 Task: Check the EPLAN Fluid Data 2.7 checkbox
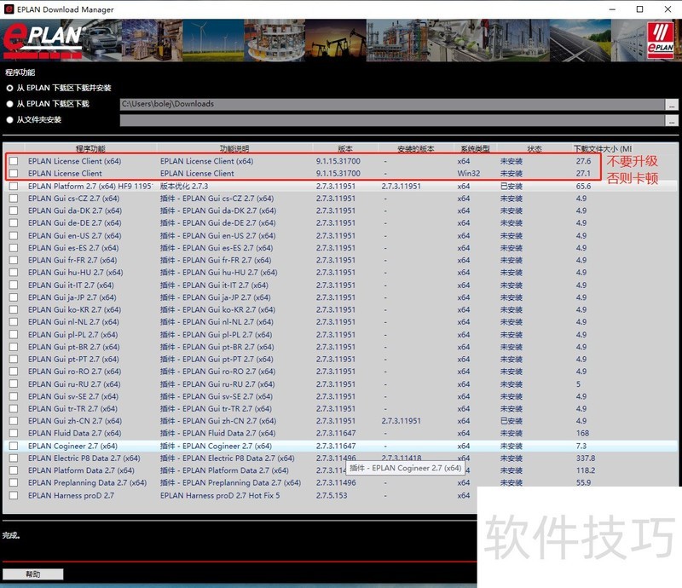14,433
